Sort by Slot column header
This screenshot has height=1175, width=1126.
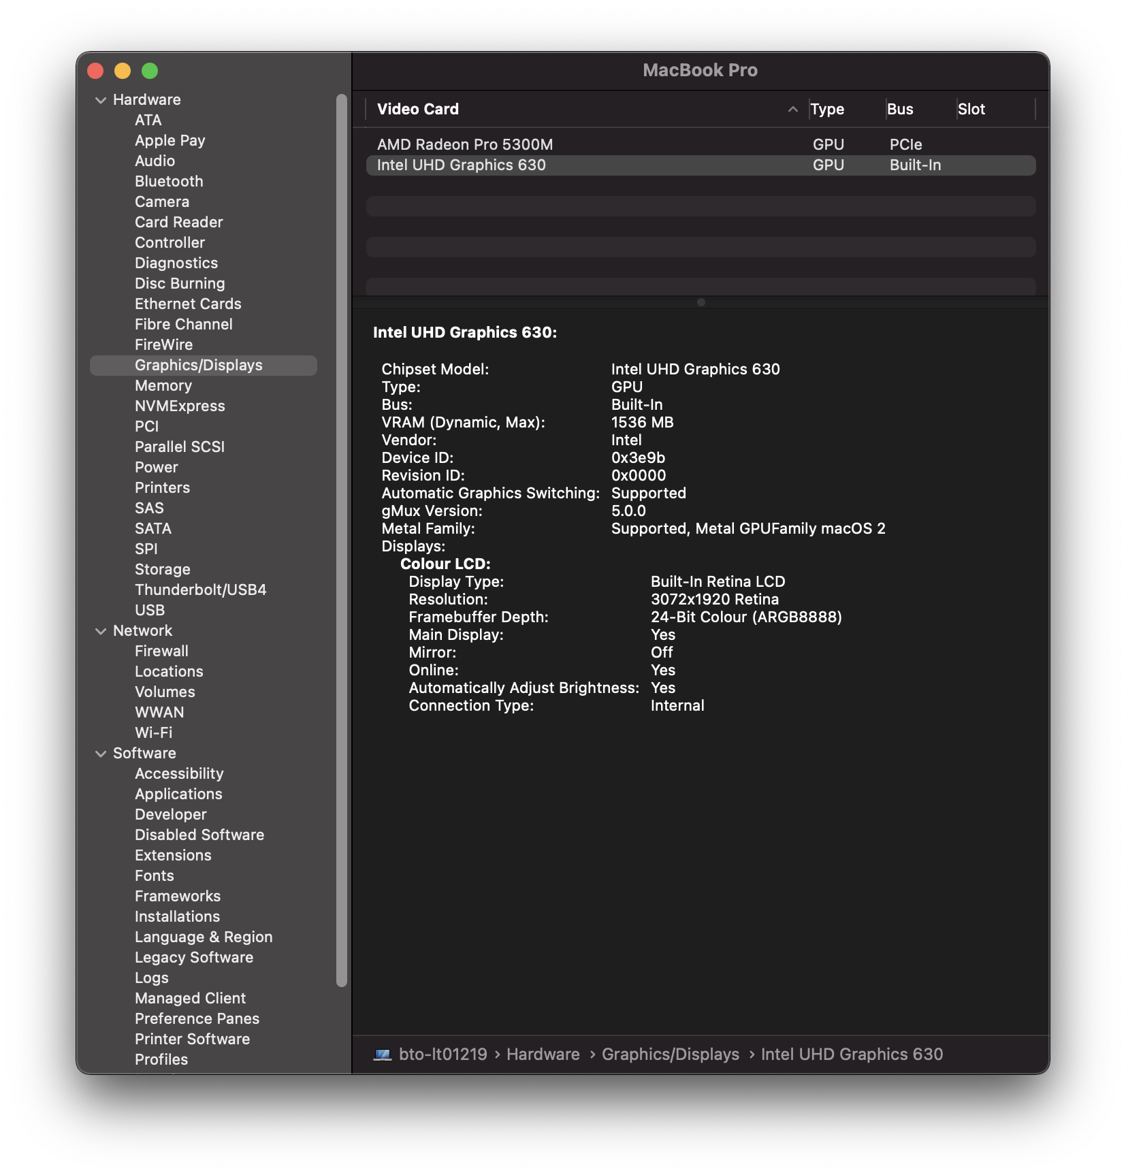click(971, 109)
